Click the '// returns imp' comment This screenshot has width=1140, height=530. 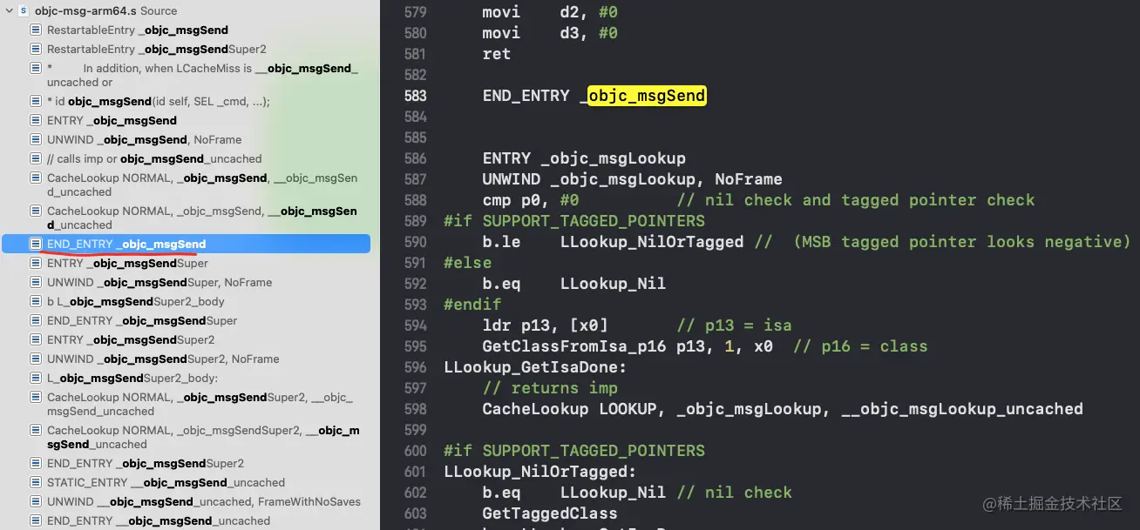click(x=550, y=388)
